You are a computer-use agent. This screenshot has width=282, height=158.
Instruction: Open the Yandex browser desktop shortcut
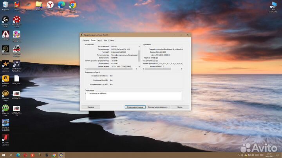coord(50,6)
